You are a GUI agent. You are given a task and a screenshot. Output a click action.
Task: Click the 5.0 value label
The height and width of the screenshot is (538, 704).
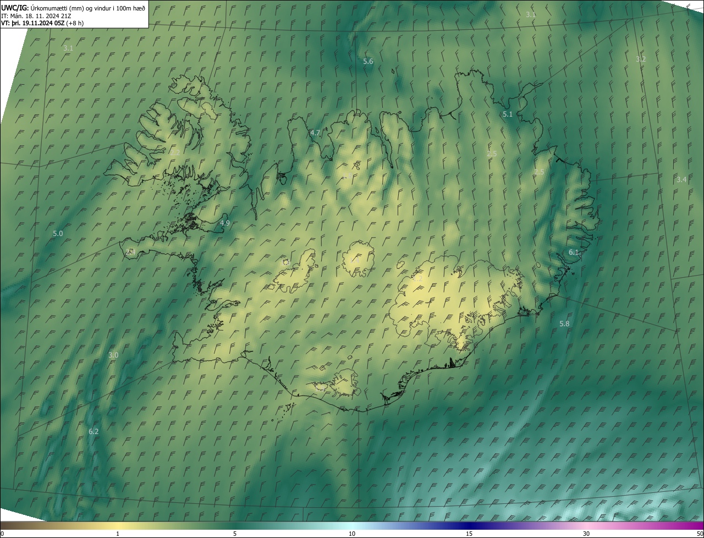(58, 234)
